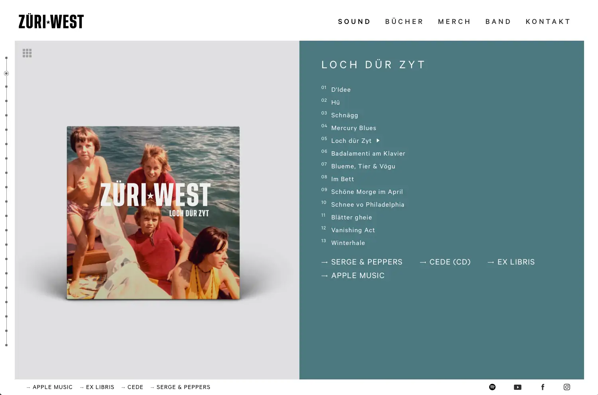Click the Loch dür Zyt album cover
The width and height of the screenshot is (598, 395).
pos(153,213)
